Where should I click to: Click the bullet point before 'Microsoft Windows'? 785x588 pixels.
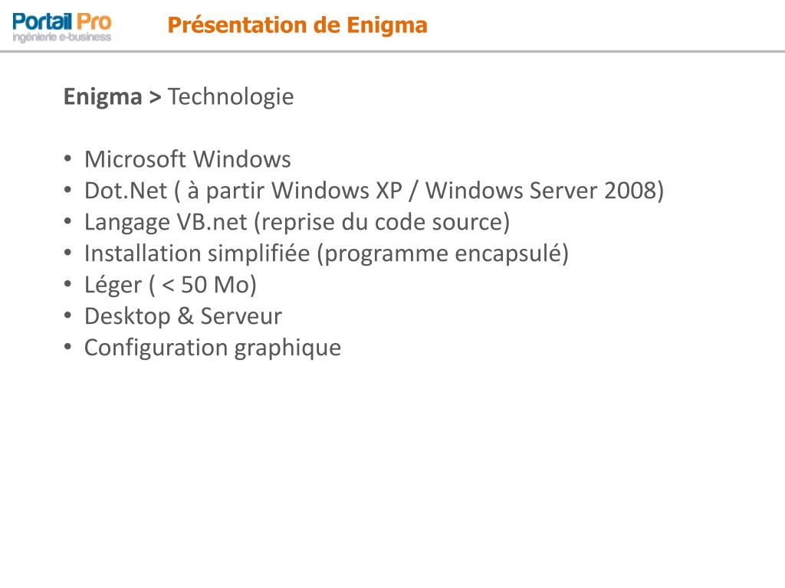[x=68, y=159]
